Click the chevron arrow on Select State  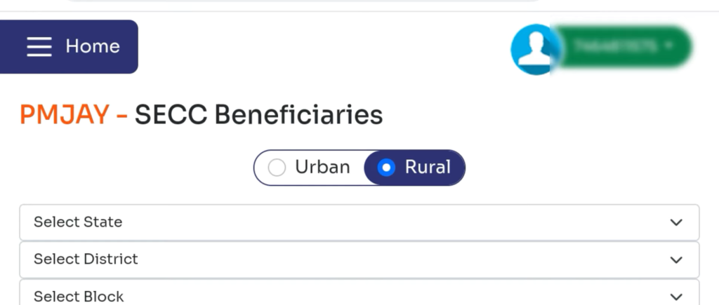coord(675,223)
